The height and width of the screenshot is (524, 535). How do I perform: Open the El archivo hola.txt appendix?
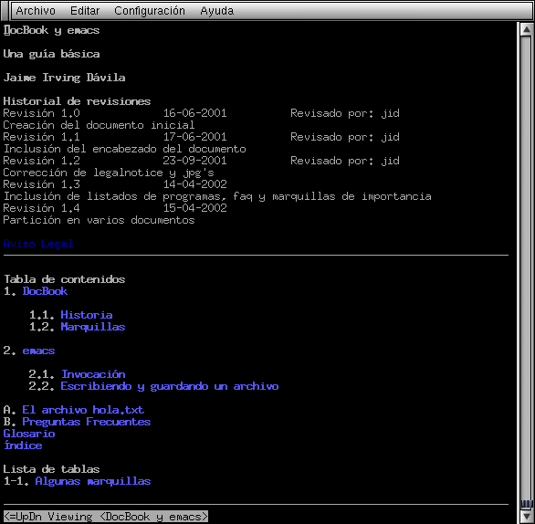pyautogui.click(x=83, y=409)
